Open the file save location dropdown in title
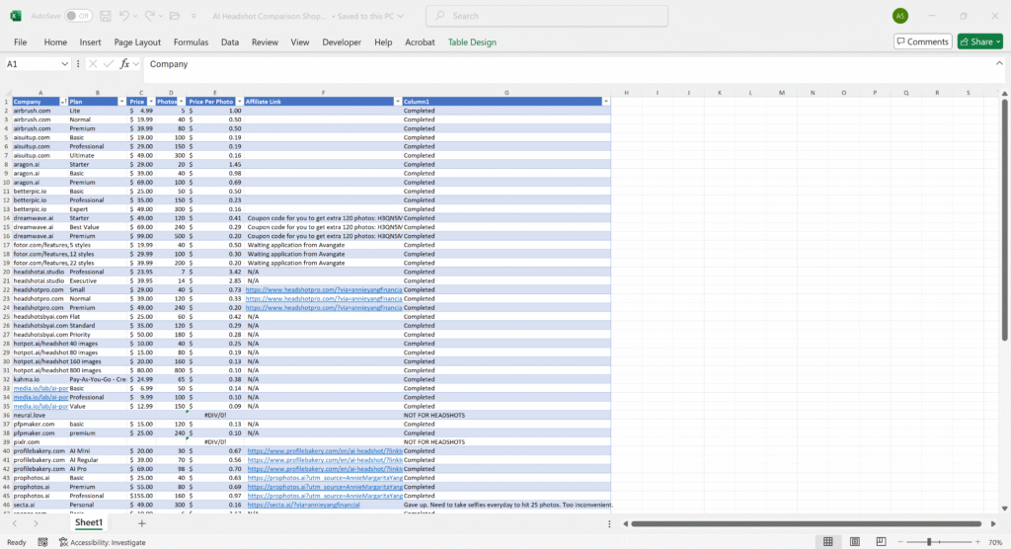1011x549 pixels. pyautogui.click(x=401, y=16)
